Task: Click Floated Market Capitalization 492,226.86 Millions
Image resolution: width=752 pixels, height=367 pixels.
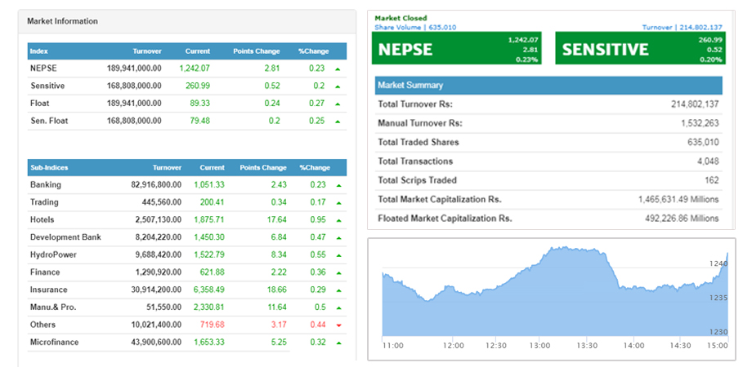Action: tap(682, 219)
